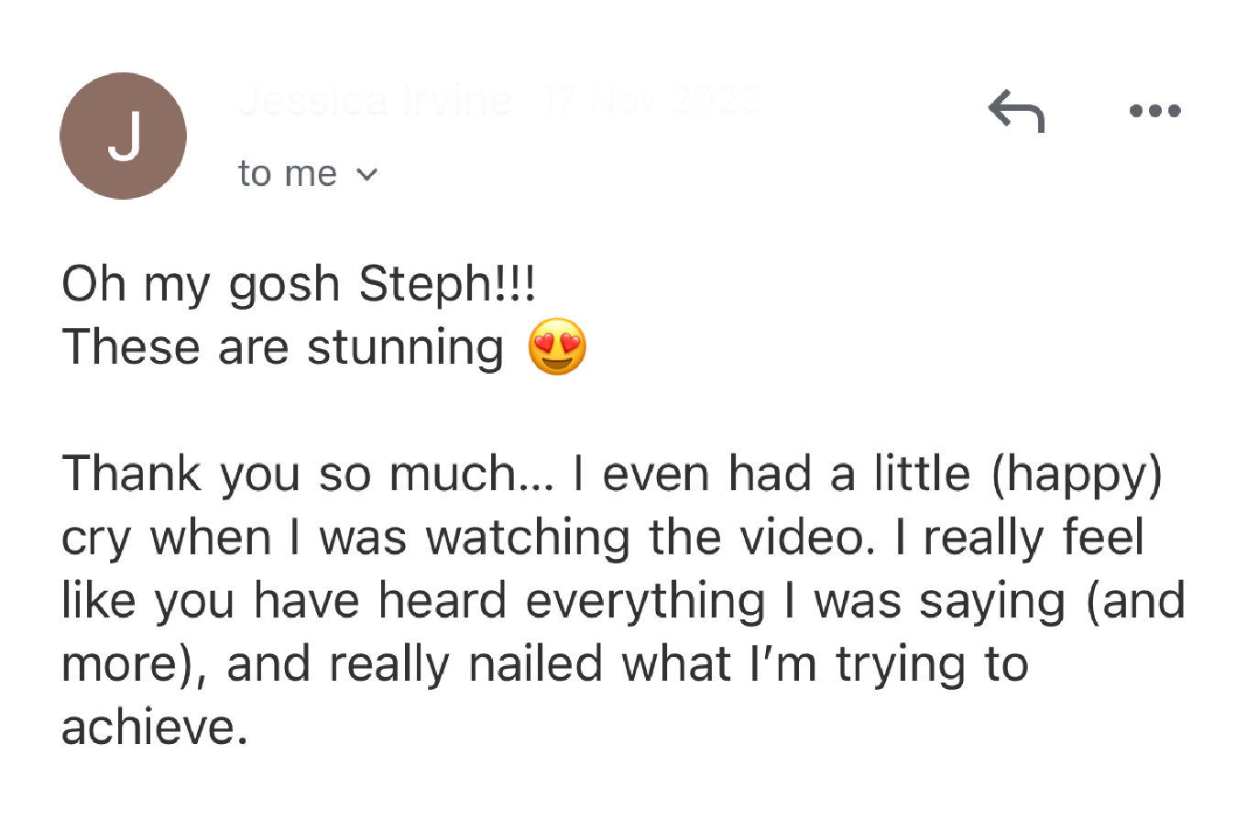The height and width of the screenshot is (820, 1258).
Task: Click the line "Oh my gosh Steph!!!"
Action: click(x=299, y=283)
